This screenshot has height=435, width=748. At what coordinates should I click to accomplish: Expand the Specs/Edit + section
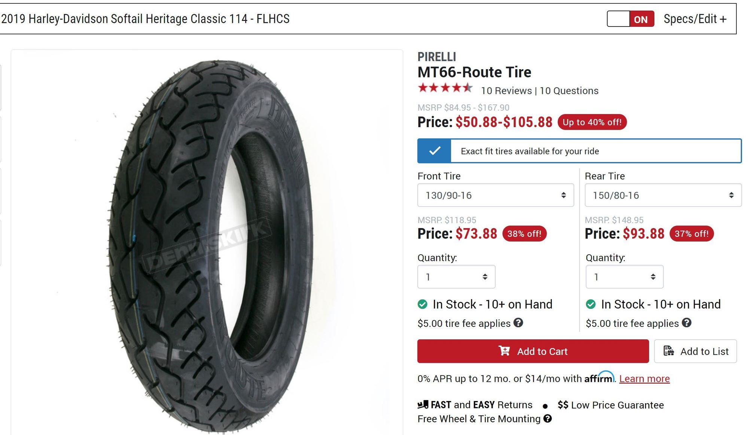click(695, 19)
